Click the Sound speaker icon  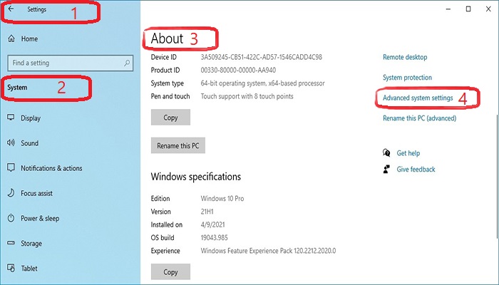click(11, 142)
